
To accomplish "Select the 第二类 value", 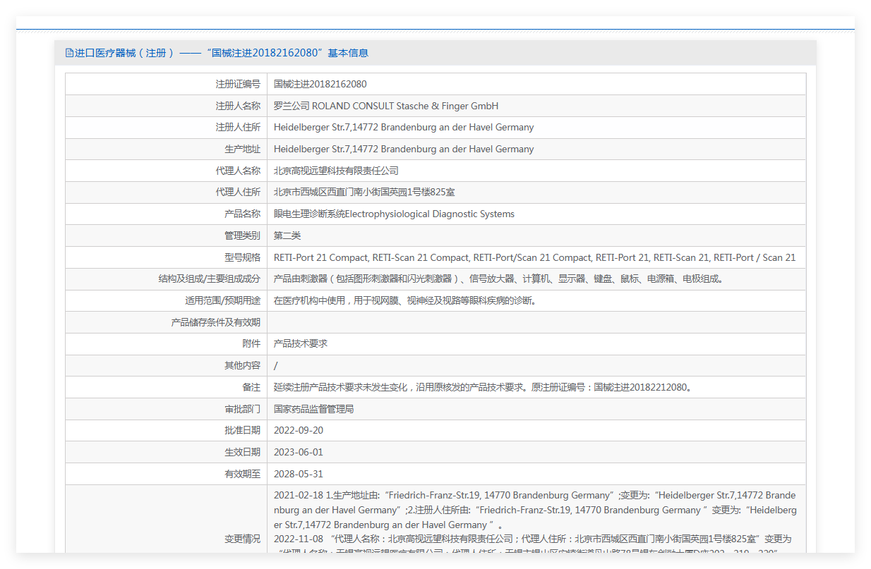I will pos(287,235).
